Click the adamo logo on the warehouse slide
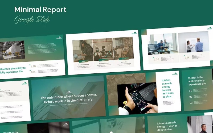Viewport: 213px width, 133px height. tap(59, 38)
